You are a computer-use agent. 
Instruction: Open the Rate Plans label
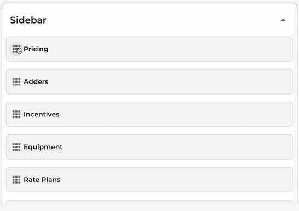(42, 180)
